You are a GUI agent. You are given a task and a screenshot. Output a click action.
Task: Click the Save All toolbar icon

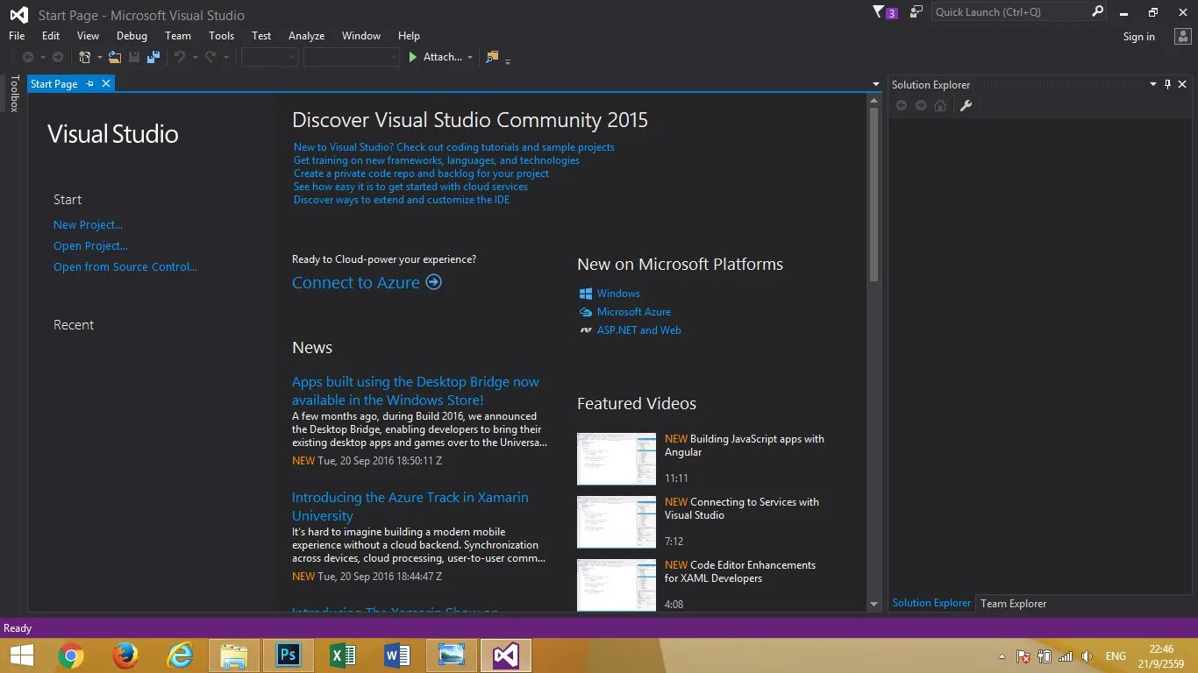tap(153, 57)
